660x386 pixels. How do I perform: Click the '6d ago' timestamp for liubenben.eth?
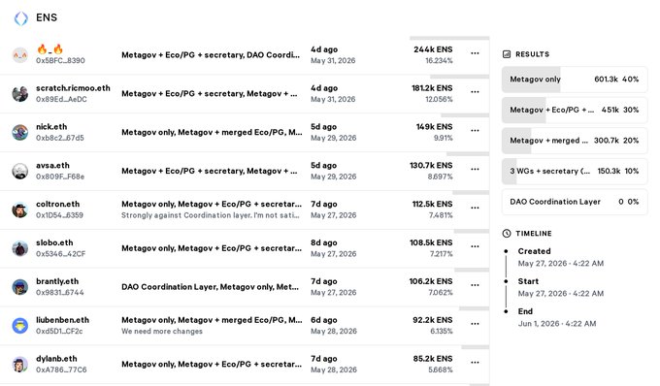point(323,320)
